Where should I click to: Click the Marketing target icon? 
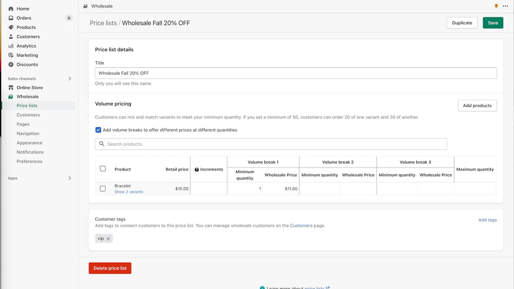11,55
